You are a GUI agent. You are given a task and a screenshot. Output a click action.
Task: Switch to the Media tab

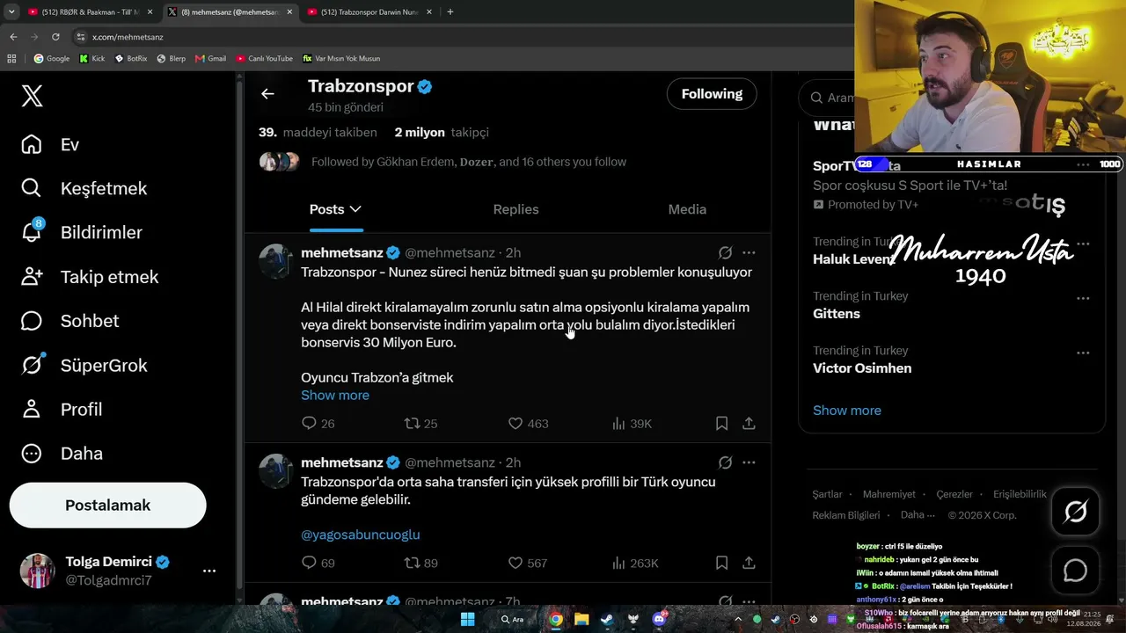[687, 209]
